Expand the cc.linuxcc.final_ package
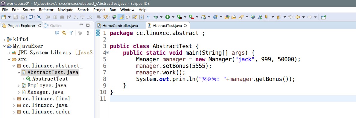 click(x=14, y=99)
